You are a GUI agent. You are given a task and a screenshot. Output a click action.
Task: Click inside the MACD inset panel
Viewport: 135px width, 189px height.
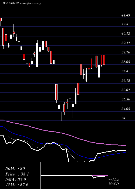(74, 175)
